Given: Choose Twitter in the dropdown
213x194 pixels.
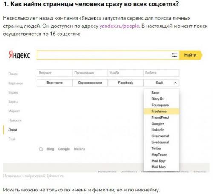Looking at the screenshot, I should tap(161, 148).
